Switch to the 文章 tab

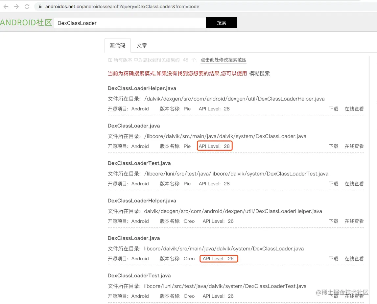pyautogui.click(x=142, y=45)
